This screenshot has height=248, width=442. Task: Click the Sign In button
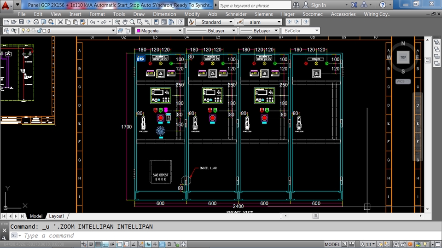[315, 5]
